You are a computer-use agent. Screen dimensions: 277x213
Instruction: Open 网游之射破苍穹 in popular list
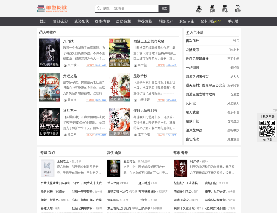(x=197, y=77)
